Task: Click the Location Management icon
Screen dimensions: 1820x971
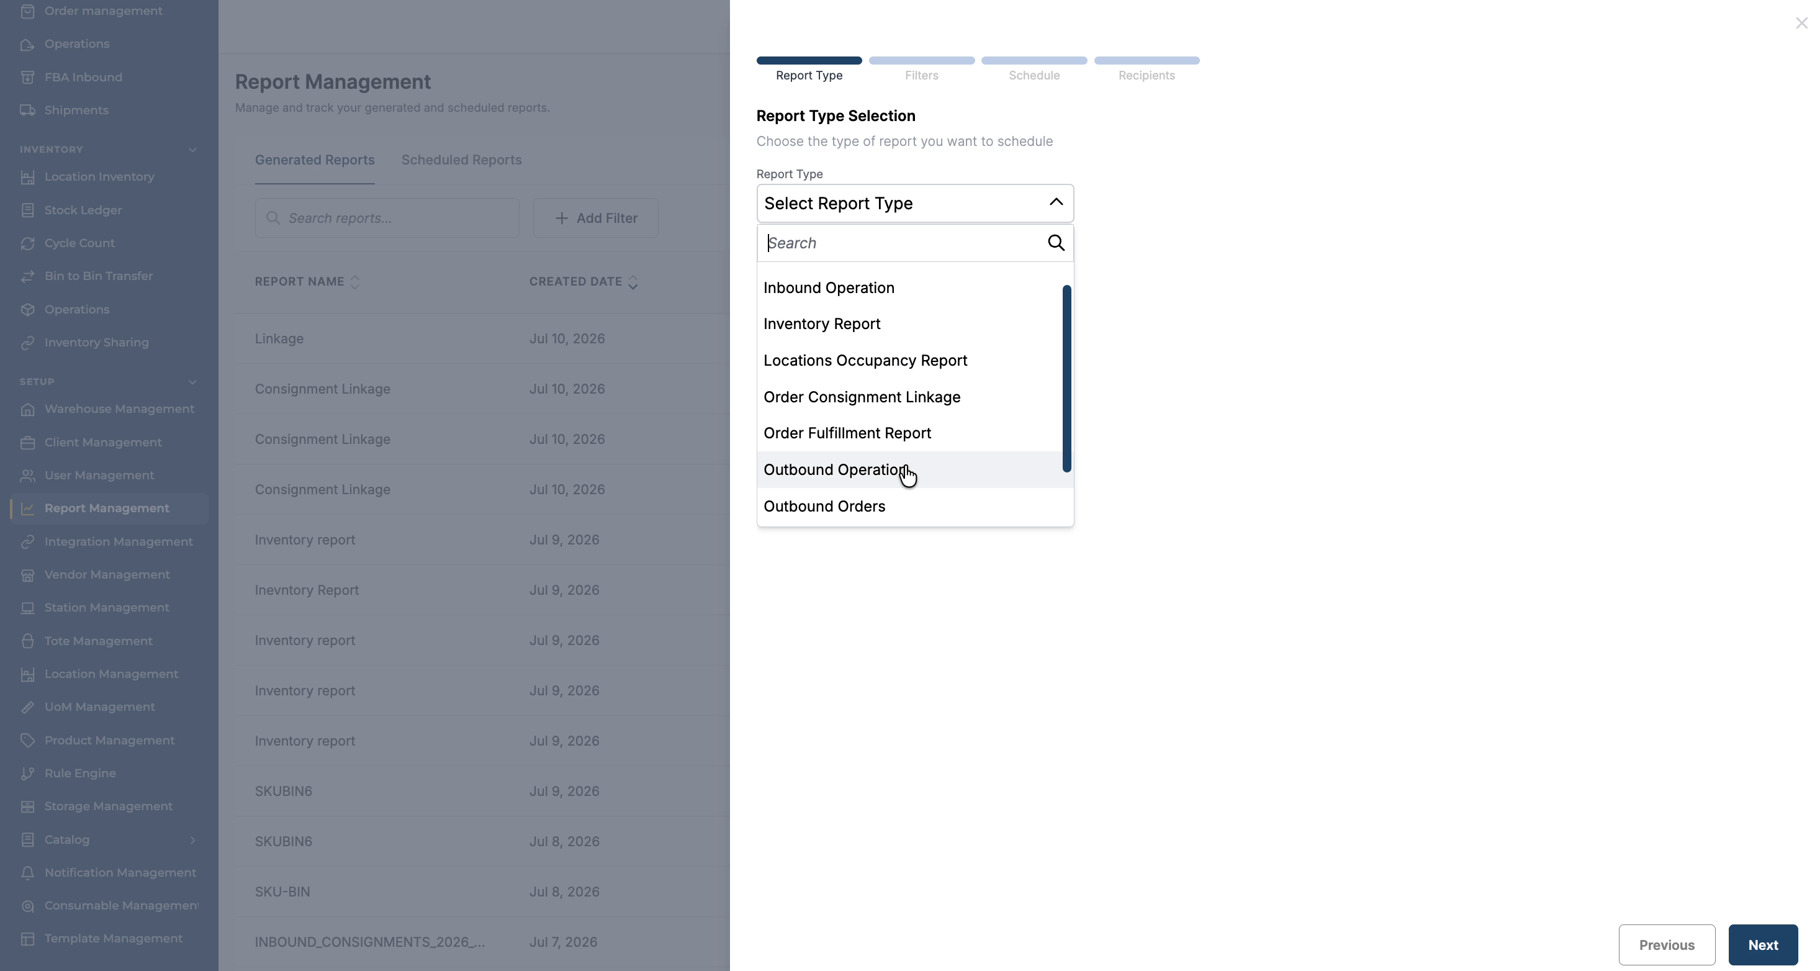Action: point(27,674)
